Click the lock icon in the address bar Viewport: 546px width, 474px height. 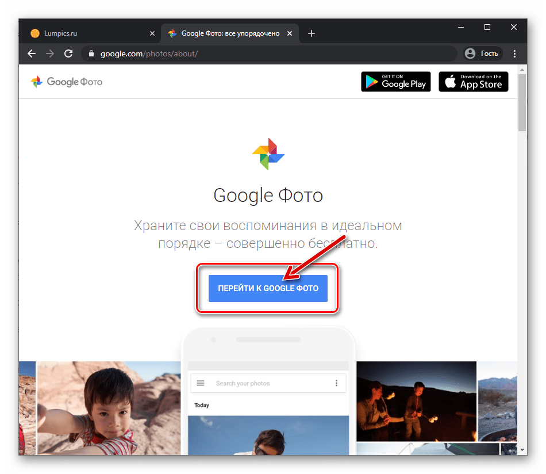pos(91,53)
